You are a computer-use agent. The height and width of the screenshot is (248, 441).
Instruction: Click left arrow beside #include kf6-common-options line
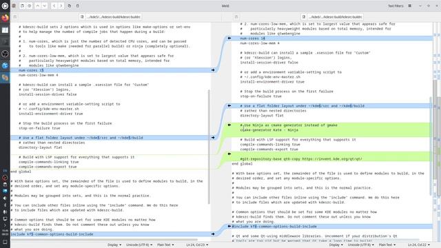[x=229, y=226]
